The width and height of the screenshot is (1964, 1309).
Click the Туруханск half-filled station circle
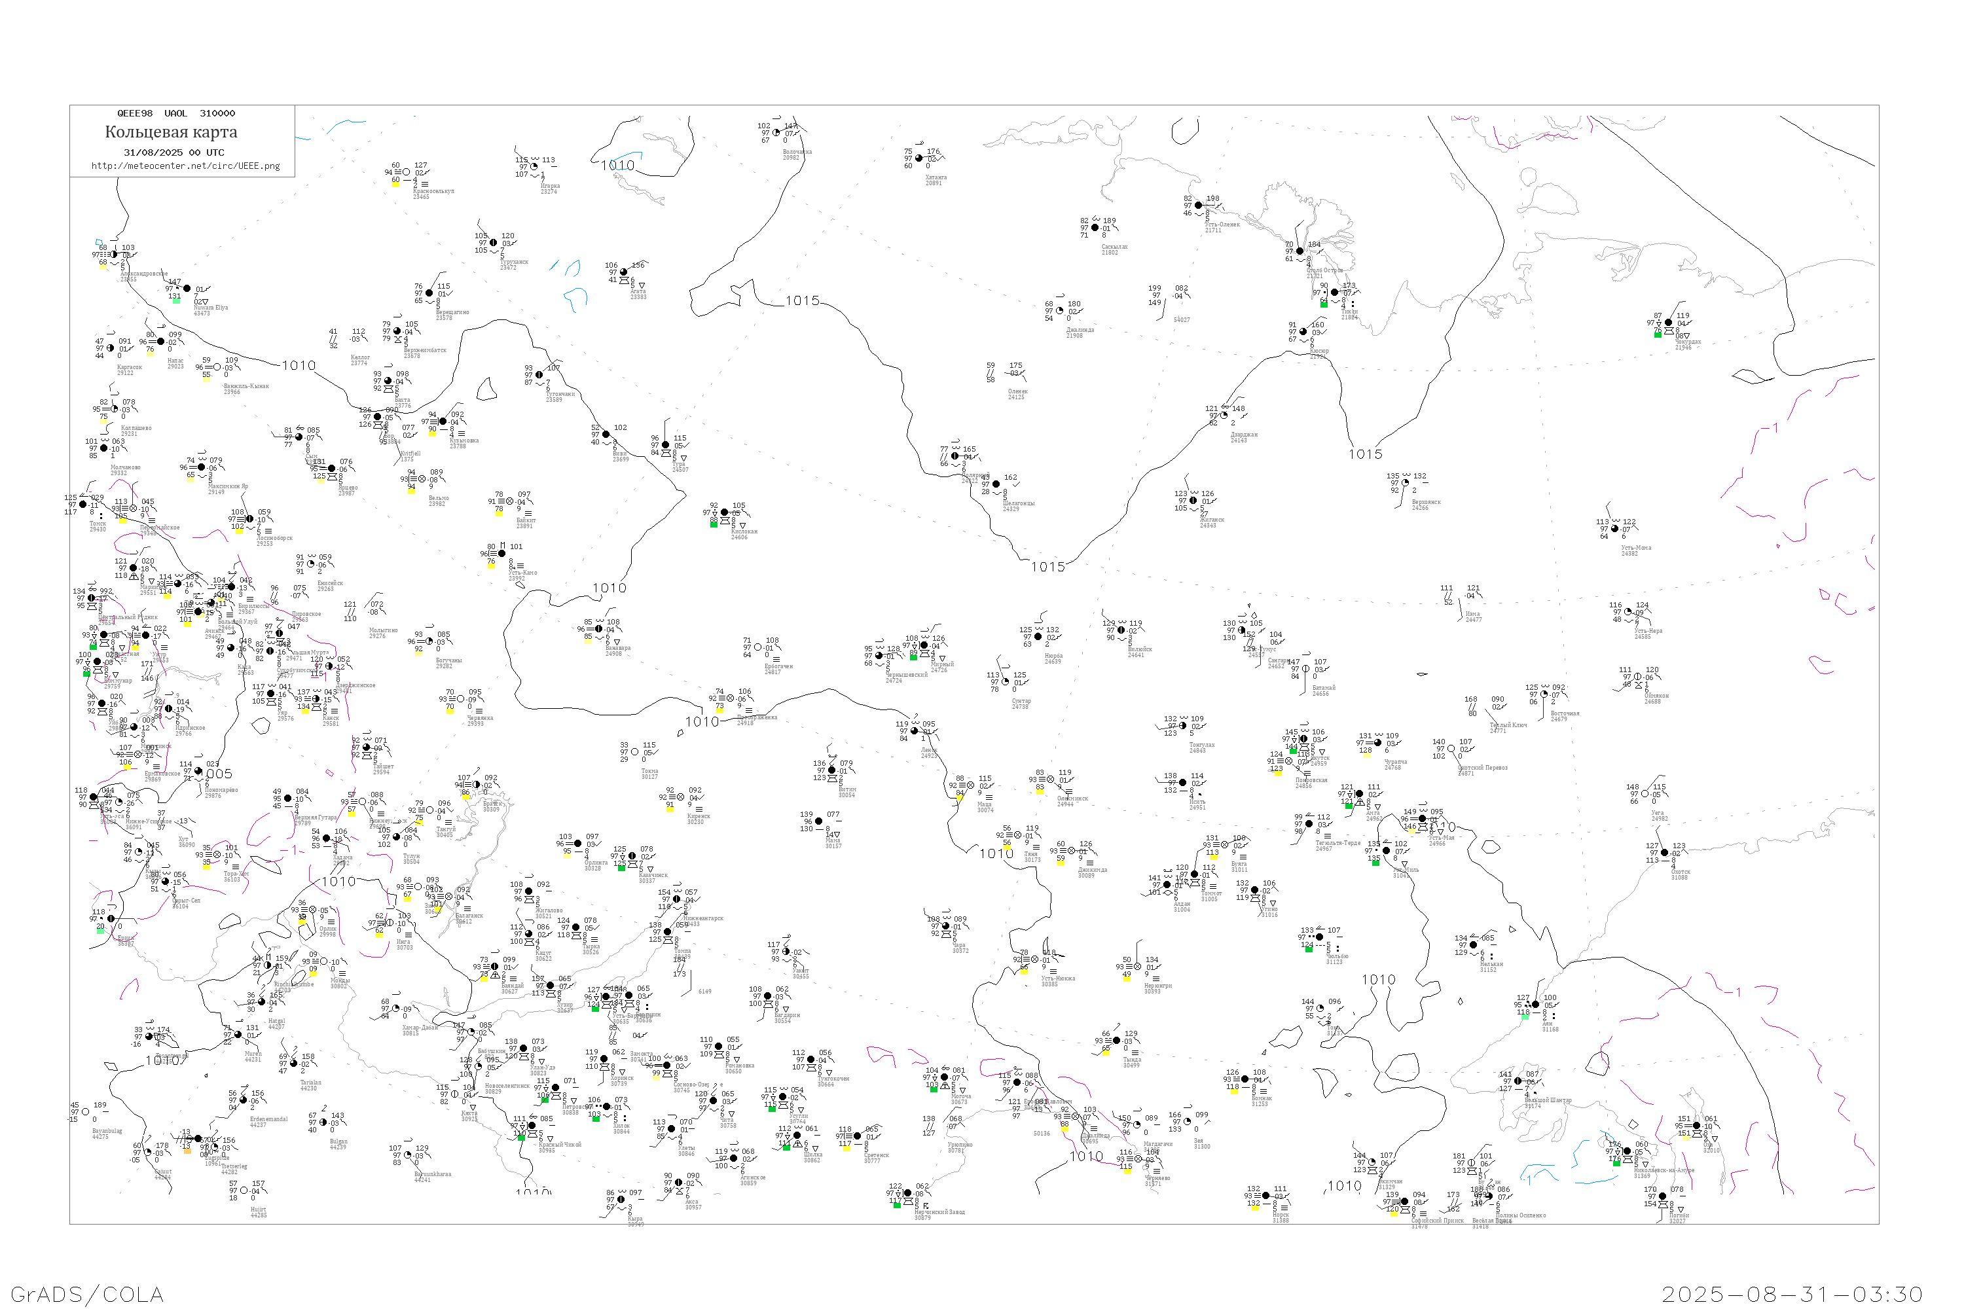tap(494, 243)
